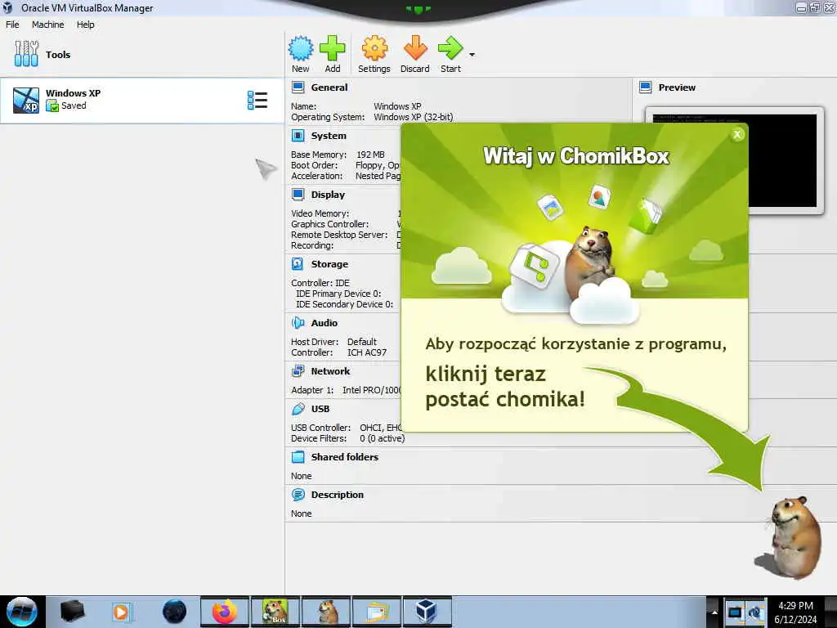Viewport: 837px width, 628px height.
Task: Show hidden system tray icons
Action: point(714,612)
